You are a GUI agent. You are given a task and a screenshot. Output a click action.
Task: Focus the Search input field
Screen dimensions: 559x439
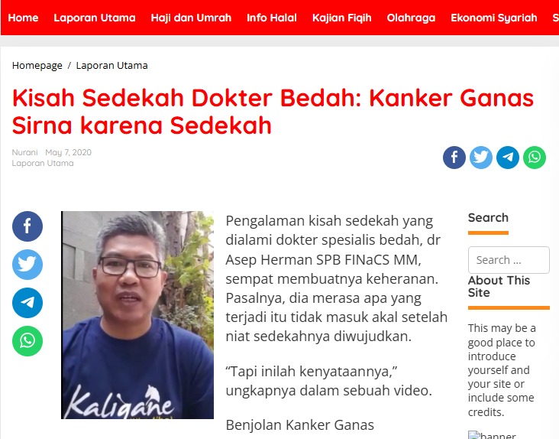point(509,260)
